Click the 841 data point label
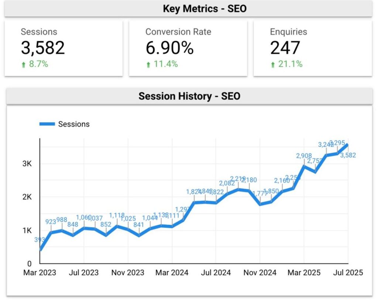Screen dimensions: 378x300 coord(139,225)
